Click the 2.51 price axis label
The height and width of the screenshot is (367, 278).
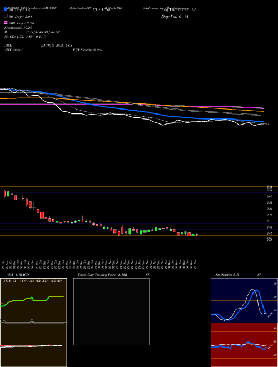(x=270, y=202)
